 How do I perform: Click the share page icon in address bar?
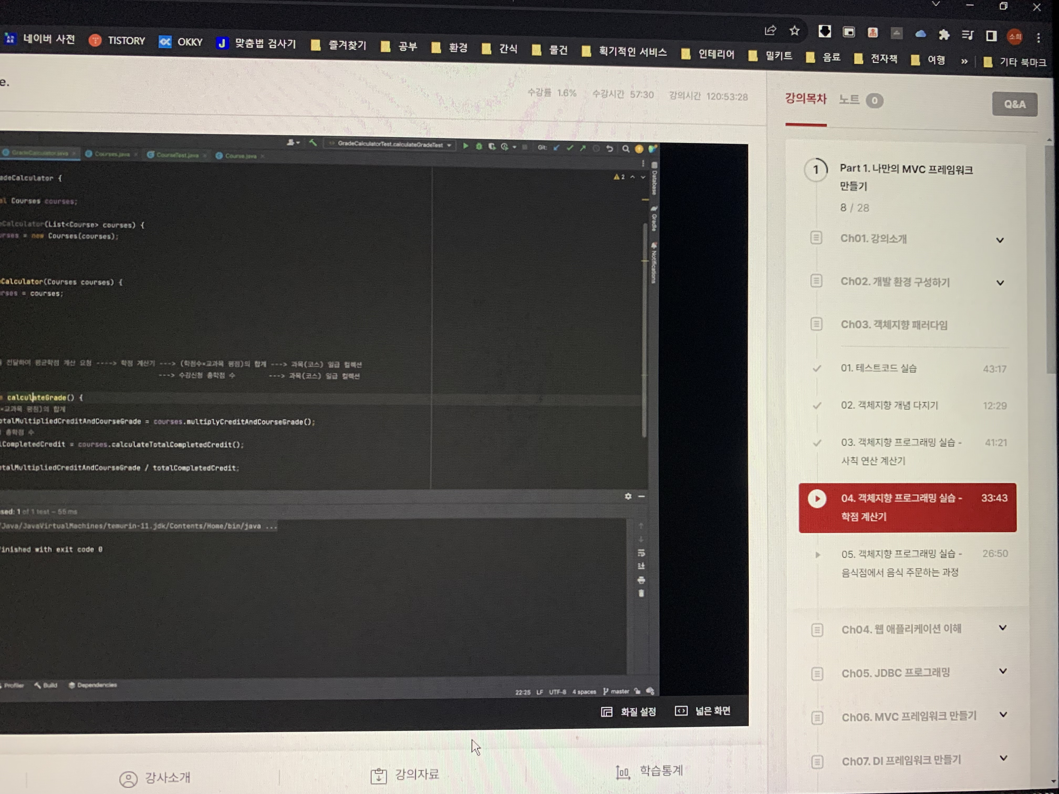(x=770, y=31)
